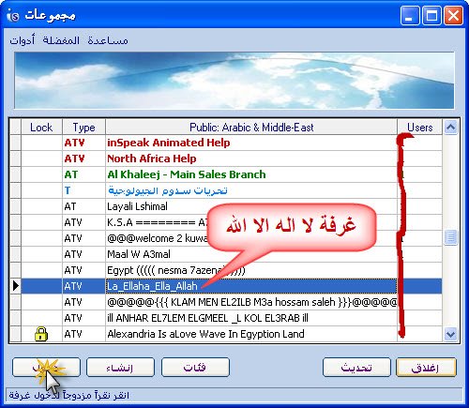Select Al Khaleej - Main Sales Branch room
The height and width of the screenshot is (408, 469).
[251, 174]
